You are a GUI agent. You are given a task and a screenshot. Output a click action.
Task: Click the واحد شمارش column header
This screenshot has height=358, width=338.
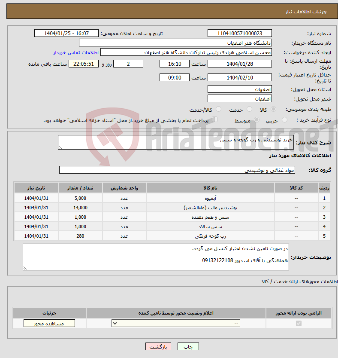click(x=124, y=188)
